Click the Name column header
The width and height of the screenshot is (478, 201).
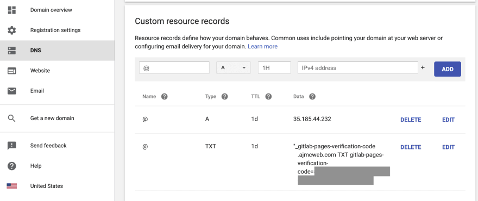tap(149, 97)
